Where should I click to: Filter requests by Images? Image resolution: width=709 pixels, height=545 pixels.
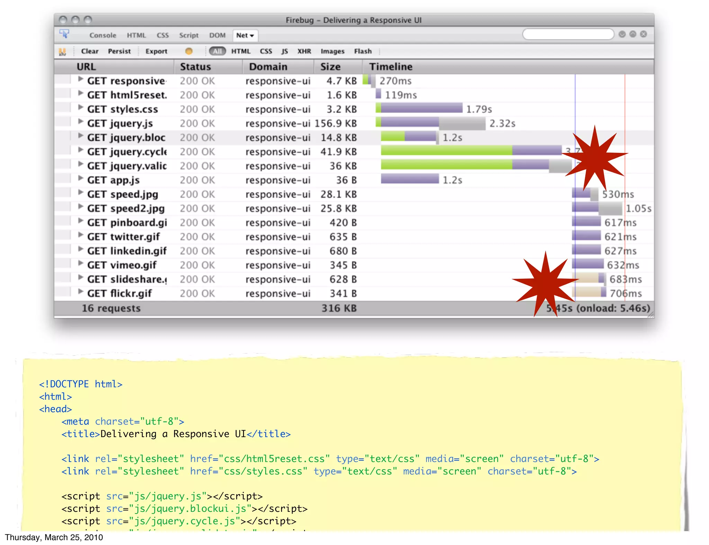pos(332,51)
